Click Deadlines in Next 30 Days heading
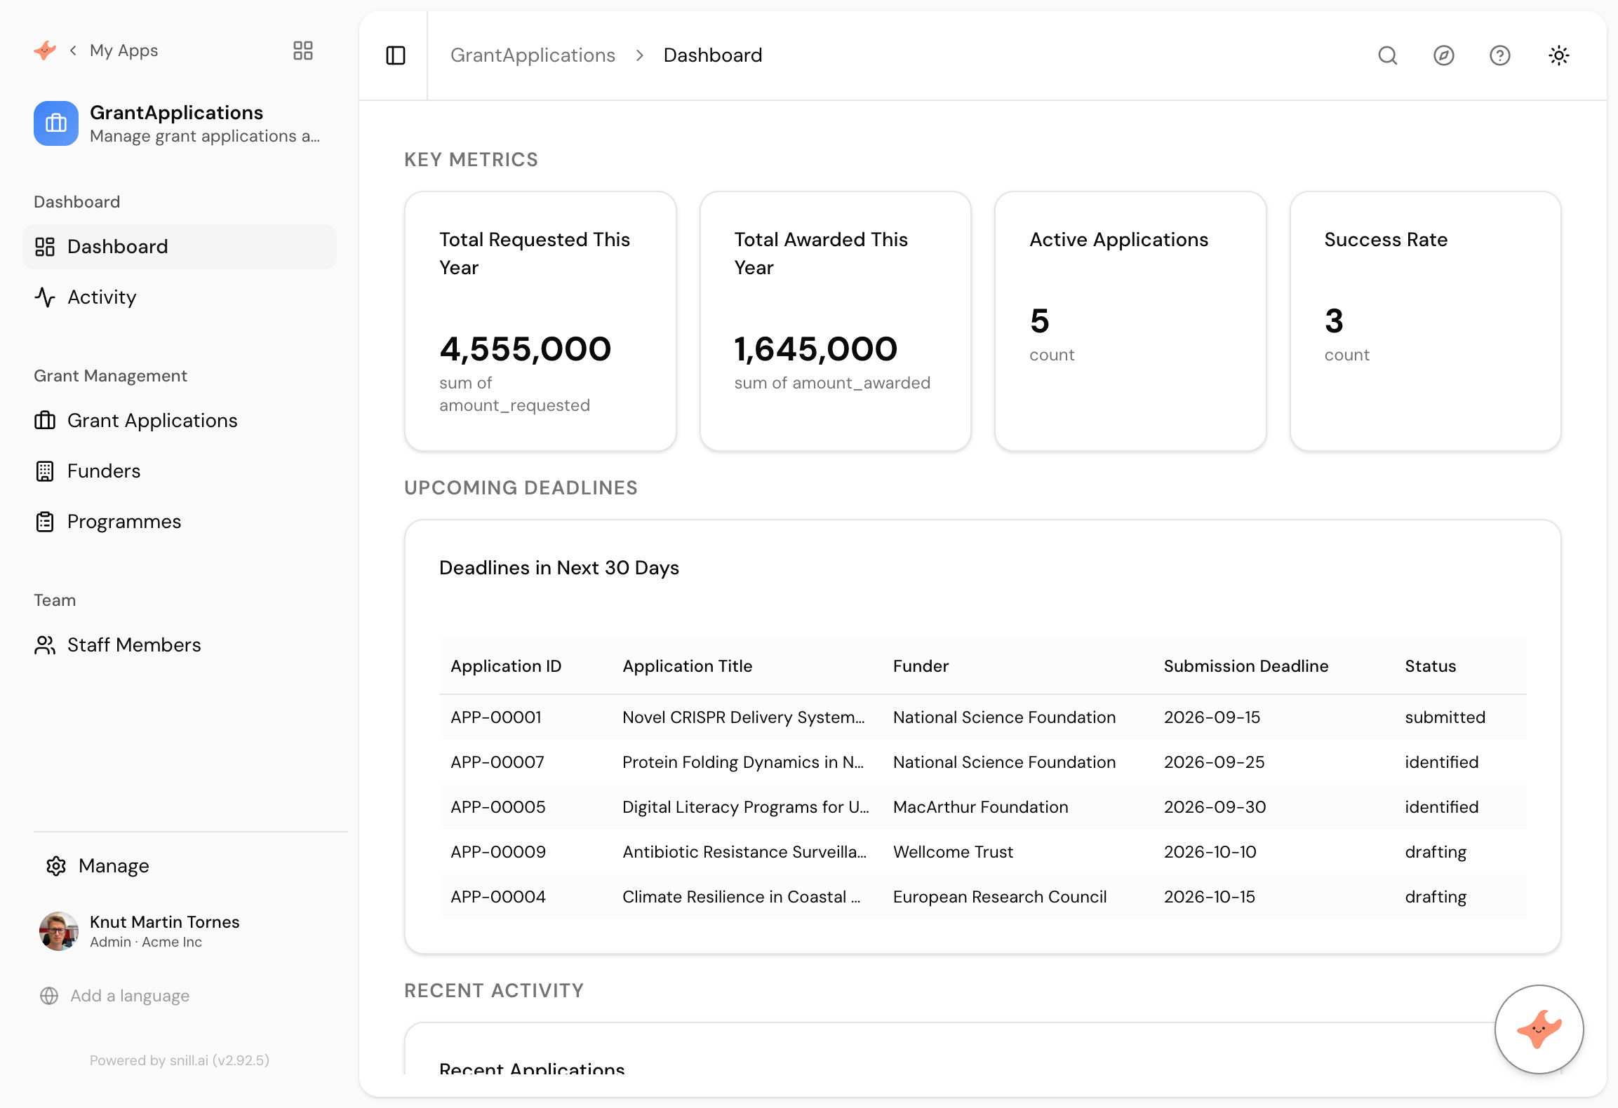Image resolution: width=1618 pixels, height=1108 pixels. coord(559,568)
